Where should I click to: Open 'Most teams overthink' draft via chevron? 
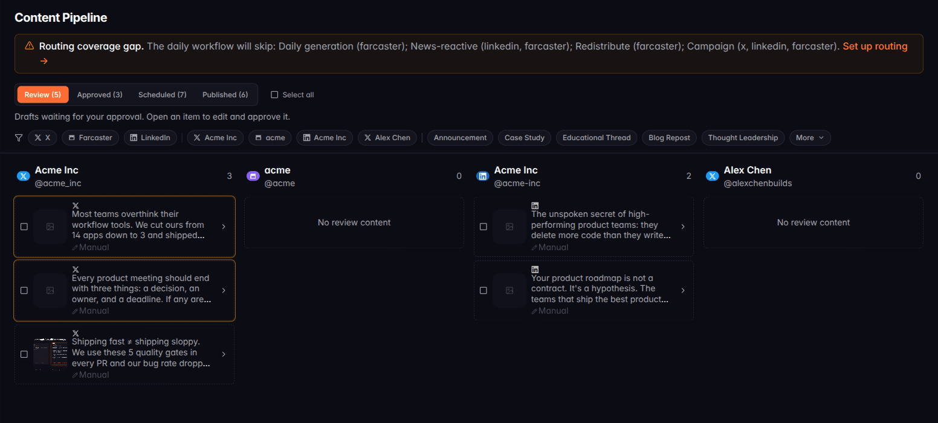coord(224,227)
